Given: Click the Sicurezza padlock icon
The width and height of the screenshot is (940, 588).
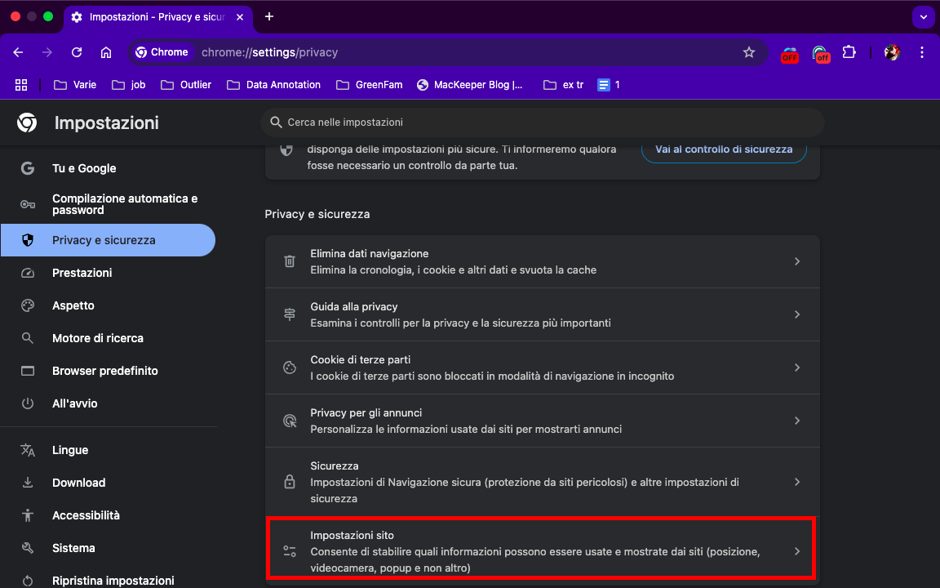Looking at the screenshot, I should 289,481.
